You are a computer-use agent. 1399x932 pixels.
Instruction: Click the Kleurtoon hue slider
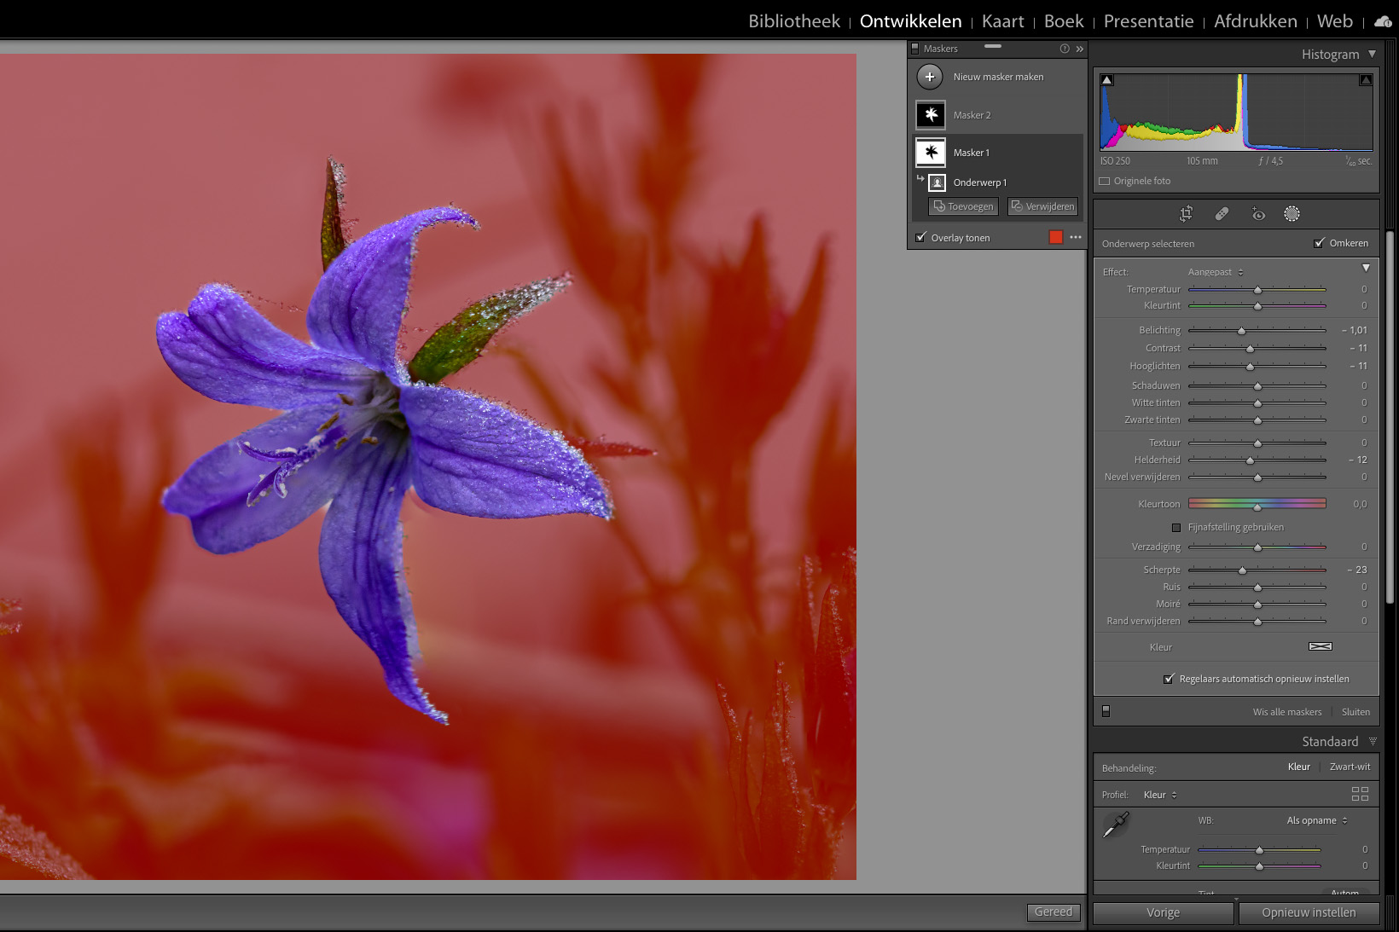1257,504
